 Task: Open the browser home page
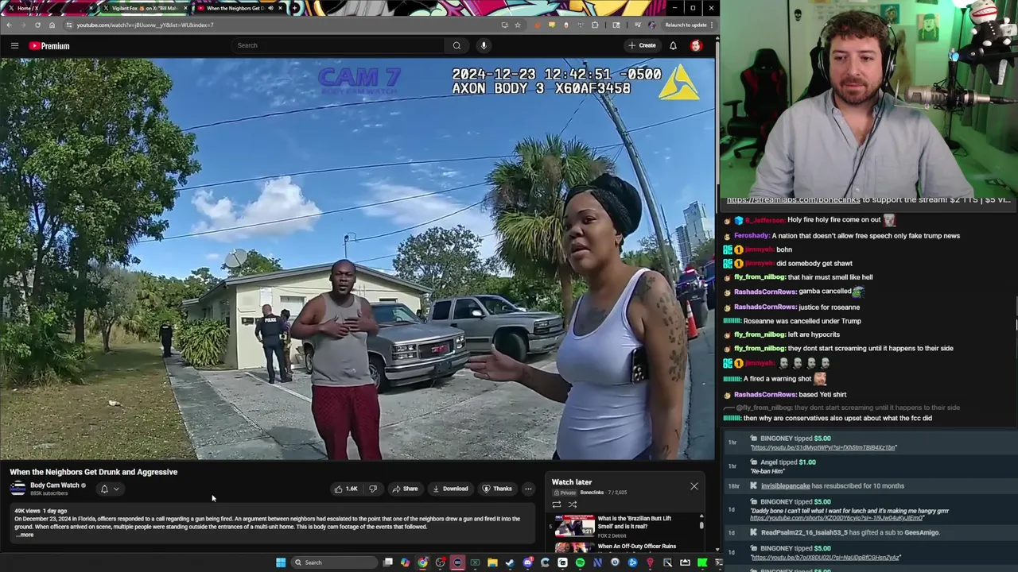(52, 25)
